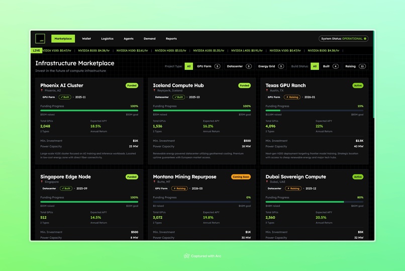Click the location pin next to Dubai, UAE

tap(267, 182)
